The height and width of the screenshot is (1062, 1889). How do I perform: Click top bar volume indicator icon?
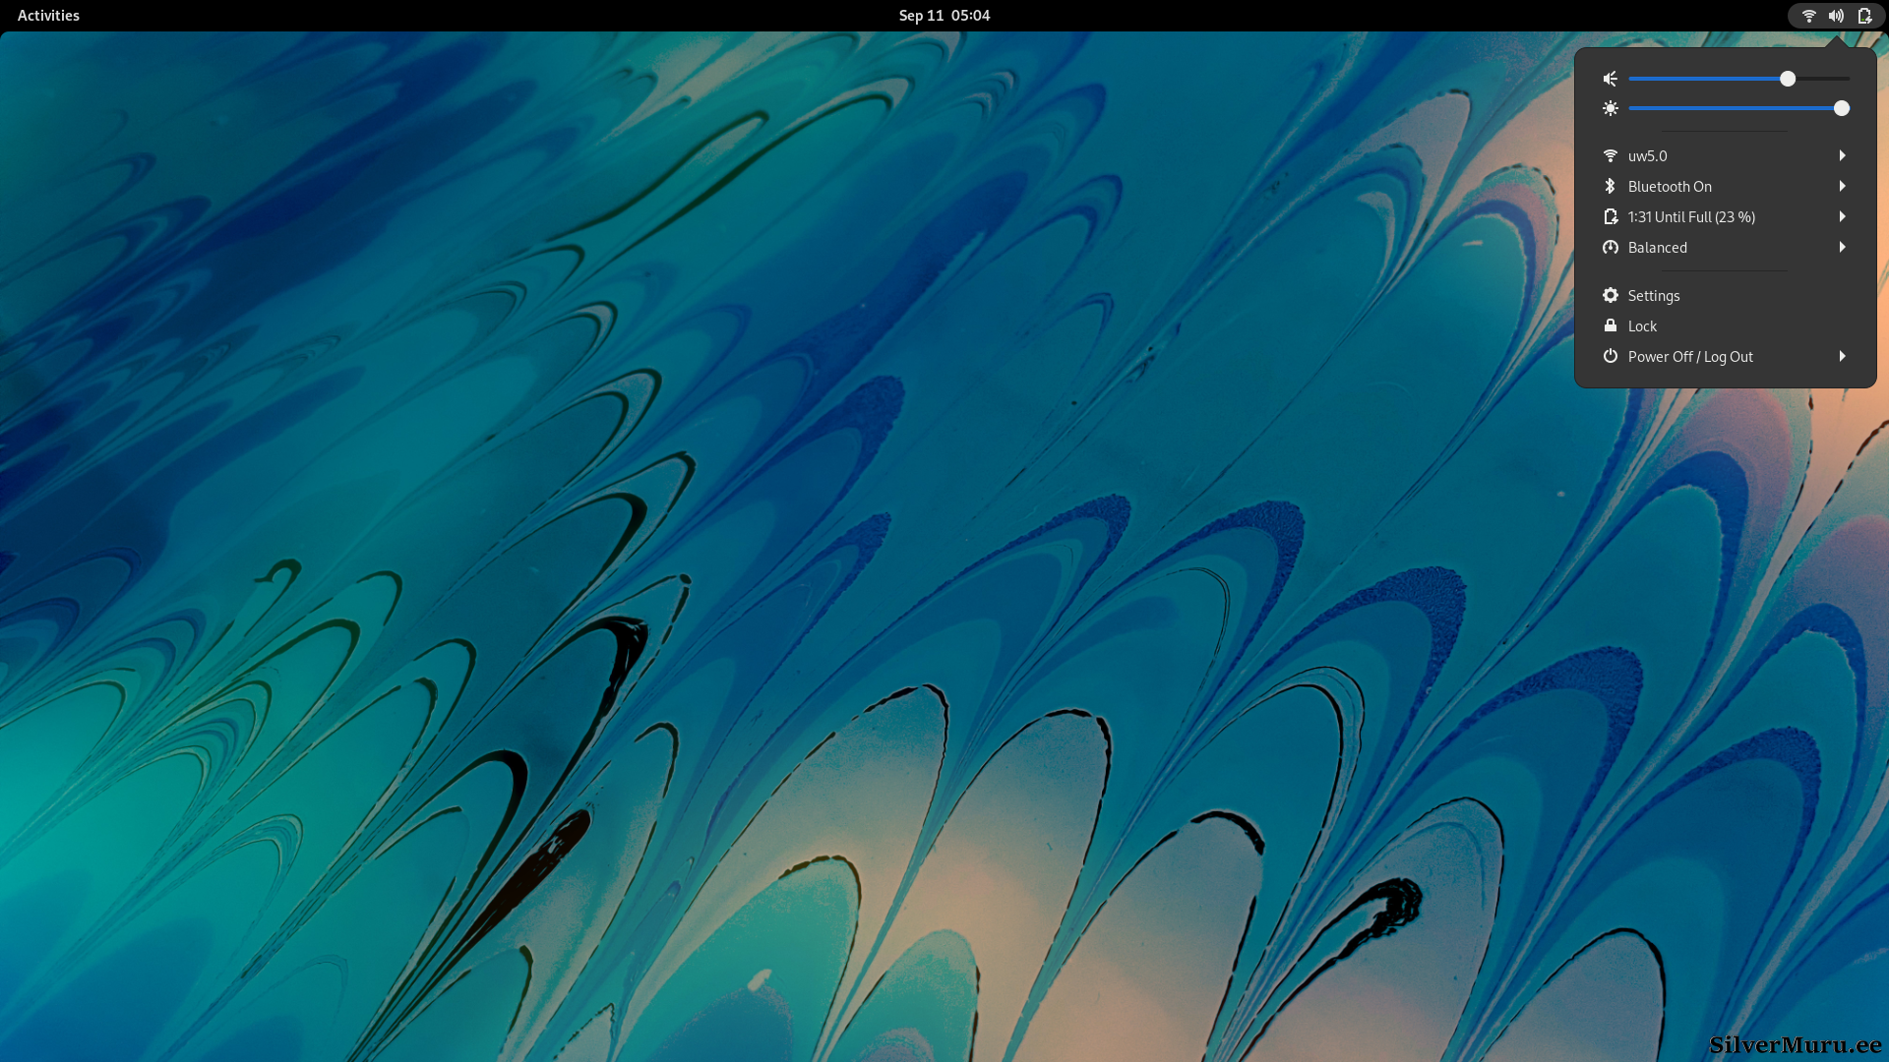(x=1836, y=16)
